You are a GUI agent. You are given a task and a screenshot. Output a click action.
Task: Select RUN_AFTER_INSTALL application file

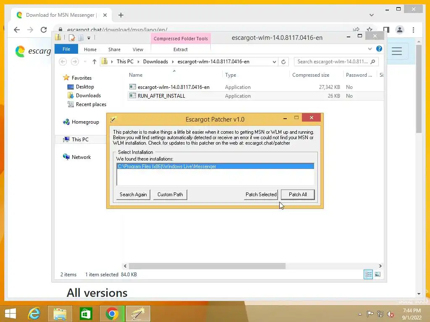(x=161, y=96)
